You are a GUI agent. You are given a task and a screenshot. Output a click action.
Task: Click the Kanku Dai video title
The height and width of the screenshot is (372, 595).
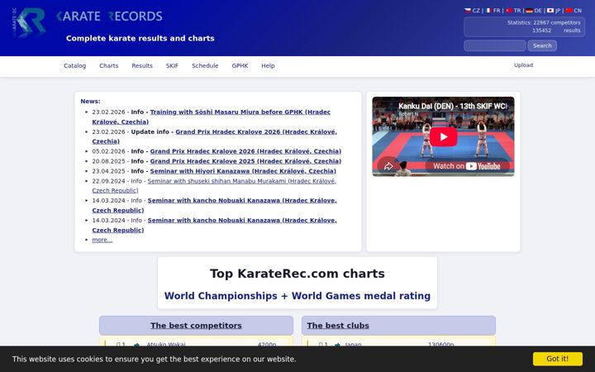(x=452, y=107)
